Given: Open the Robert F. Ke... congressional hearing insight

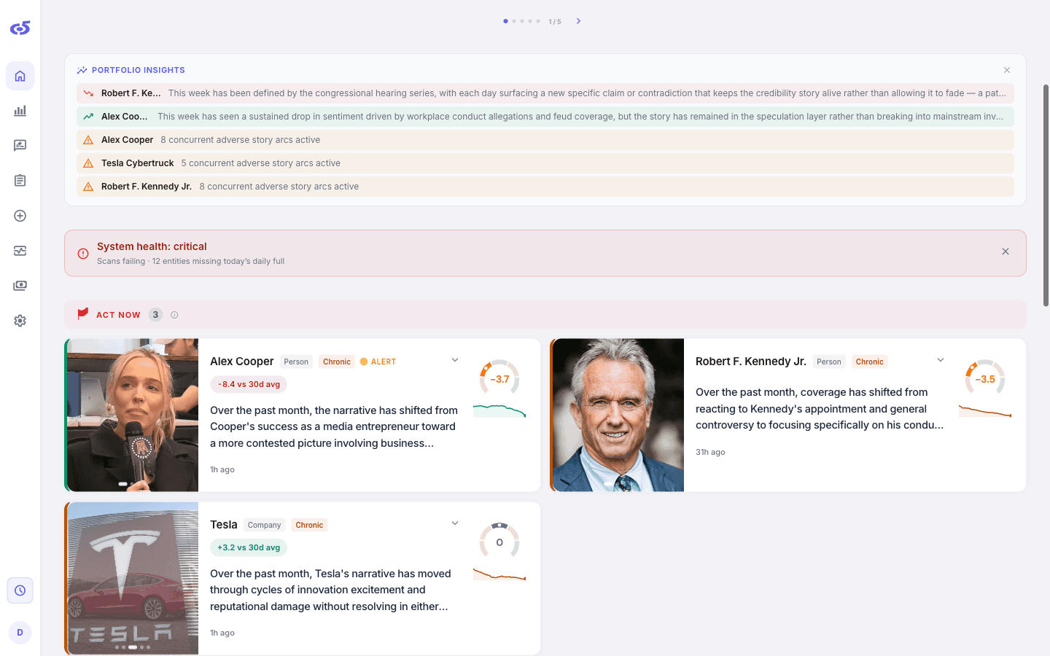Looking at the screenshot, I should point(545,93).
